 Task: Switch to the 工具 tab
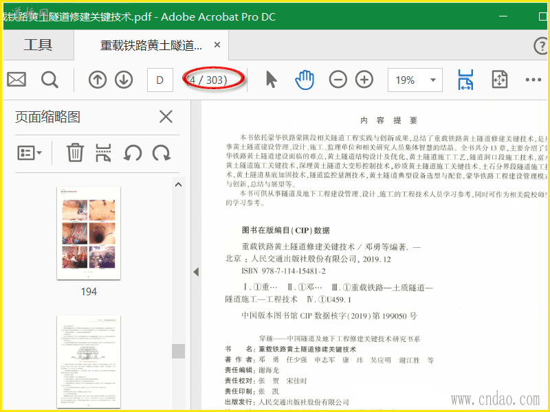38,45
